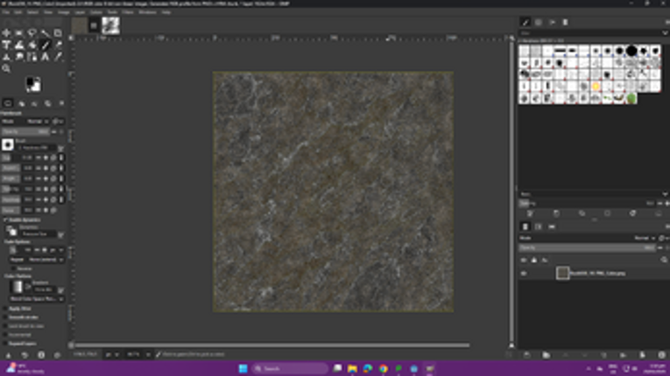This screenshot has width=670, height=376.
Task: Select the Free Select lasso tool
Action: 32,33
